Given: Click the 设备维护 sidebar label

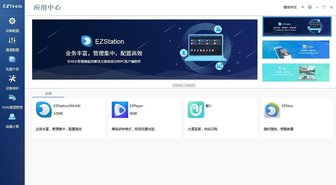Looking at the screenshot, I should point(12,88).
